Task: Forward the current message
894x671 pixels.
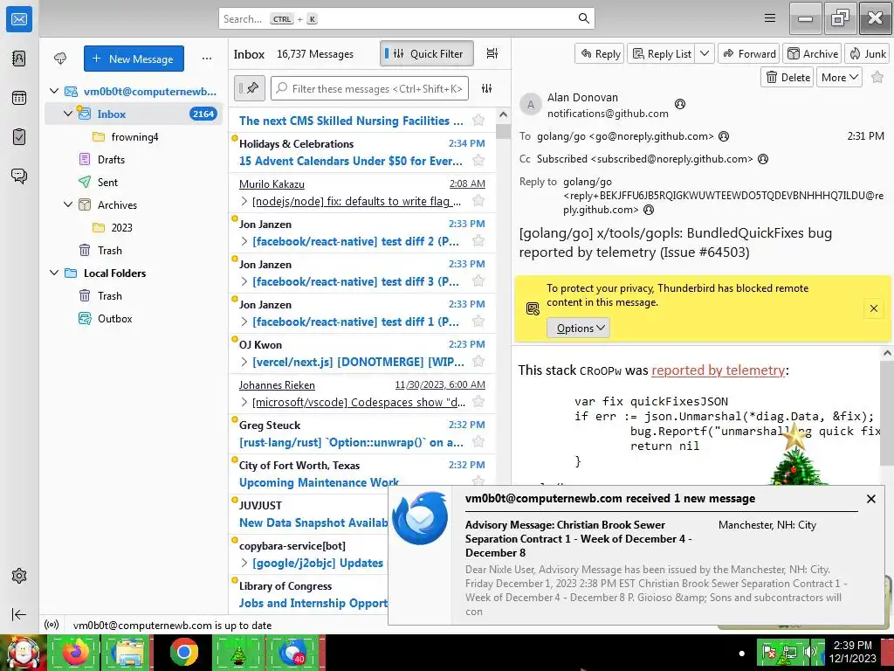Action: (x=749, y=53)
